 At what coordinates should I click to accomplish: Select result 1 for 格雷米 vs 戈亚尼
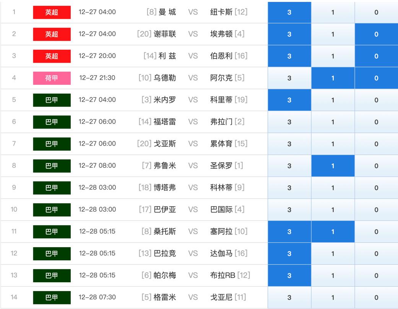click(x=333, y=297)
